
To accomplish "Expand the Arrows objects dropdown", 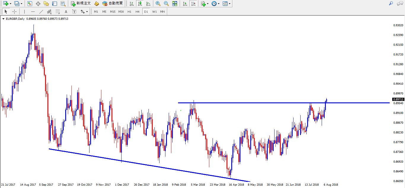I will [x=87, y=12].
